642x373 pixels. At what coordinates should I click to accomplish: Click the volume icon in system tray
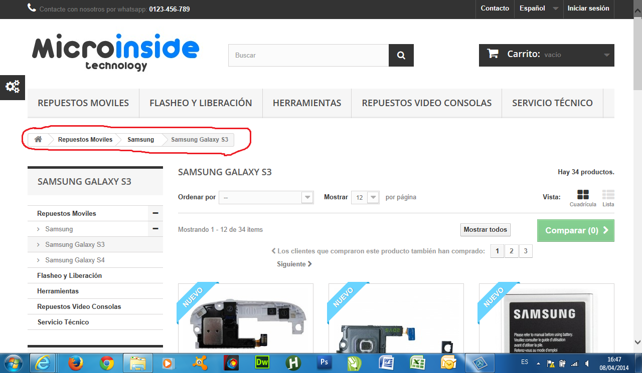[587, 363]
